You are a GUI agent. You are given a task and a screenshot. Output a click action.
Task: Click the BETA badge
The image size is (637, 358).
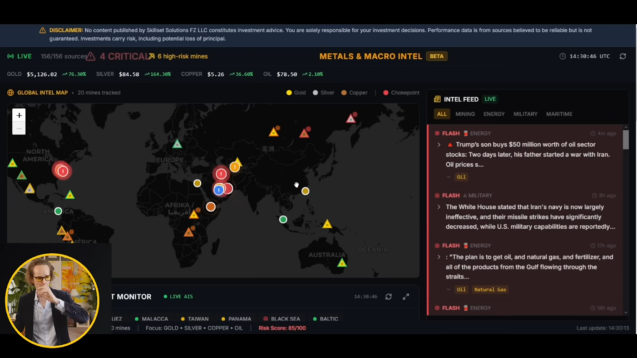pyautogui.click(x=437, y=57)
